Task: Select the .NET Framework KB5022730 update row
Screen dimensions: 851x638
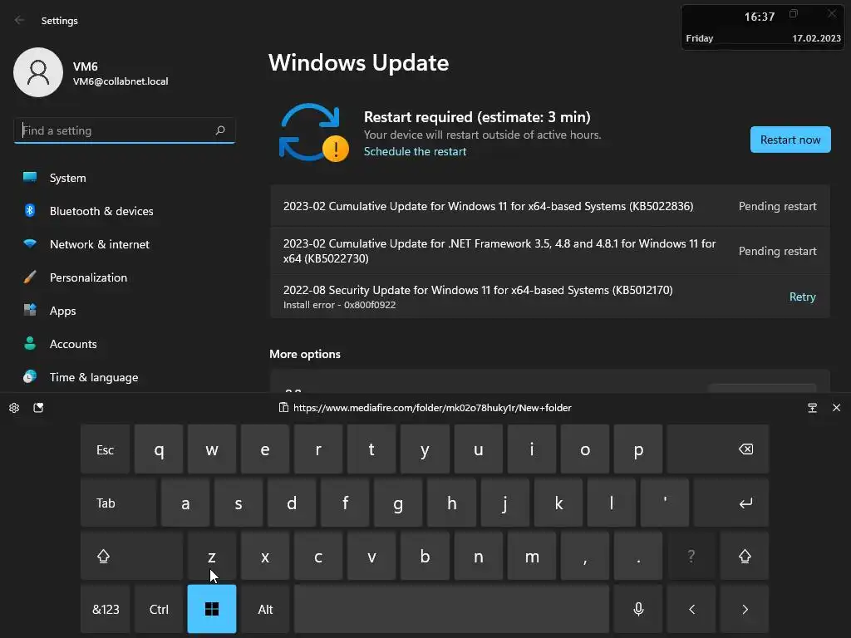Action: click(550, 251)
